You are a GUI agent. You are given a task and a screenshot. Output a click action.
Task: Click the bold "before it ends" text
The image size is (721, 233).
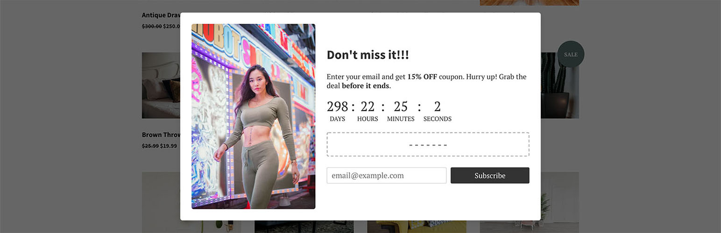[366, 86]
